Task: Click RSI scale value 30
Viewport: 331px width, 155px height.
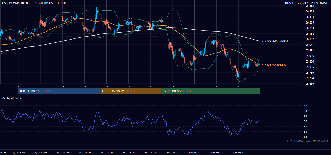Action: point(305,132)
